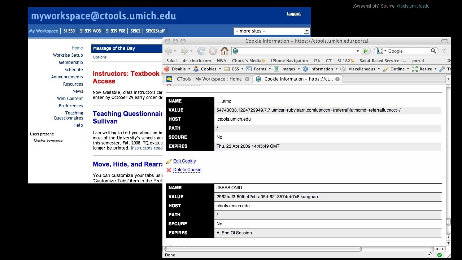Image resolution: width=462 pixels, height=260 pixels.
Task: Open the Outline dropdown menu
Action: point(396,69)
